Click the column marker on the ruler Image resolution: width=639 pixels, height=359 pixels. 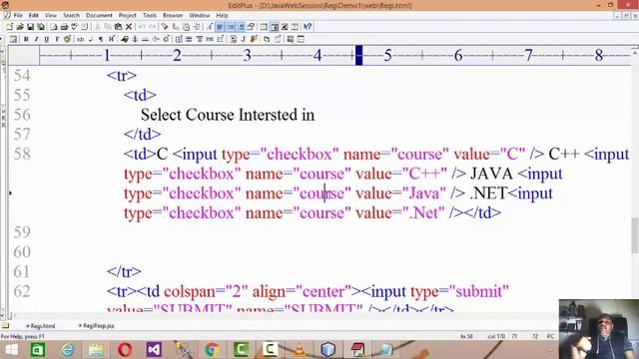[x=358, y=55]
